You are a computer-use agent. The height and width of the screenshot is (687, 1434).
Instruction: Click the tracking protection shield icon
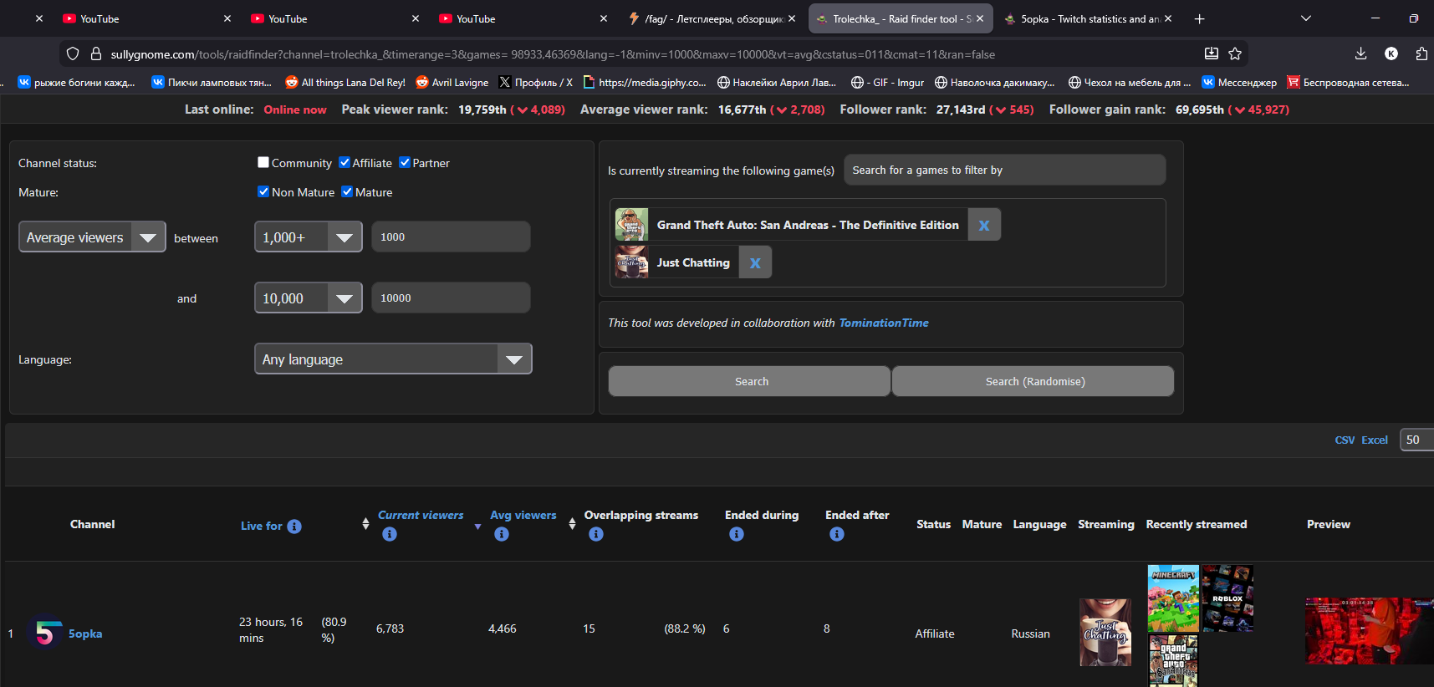point(73,53)
